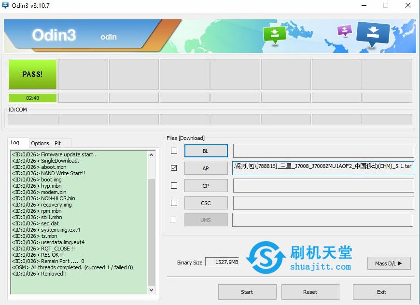Open the Mass D/L arrow button
This screenshot has height=305, width=420.
click(x=389, y=263)
